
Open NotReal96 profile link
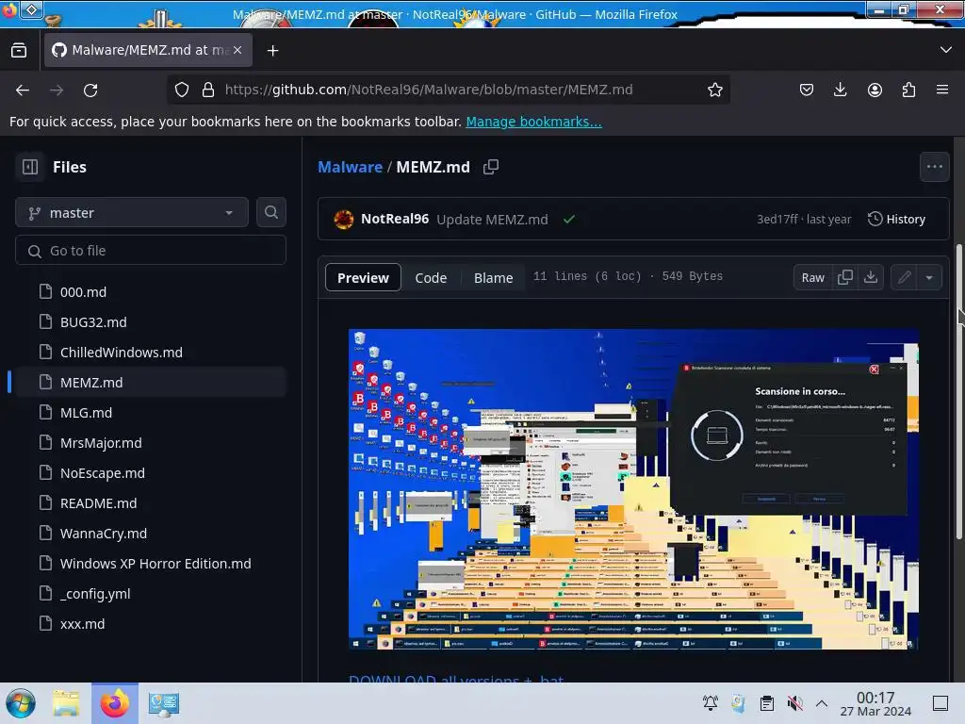(x=395, y=219)
